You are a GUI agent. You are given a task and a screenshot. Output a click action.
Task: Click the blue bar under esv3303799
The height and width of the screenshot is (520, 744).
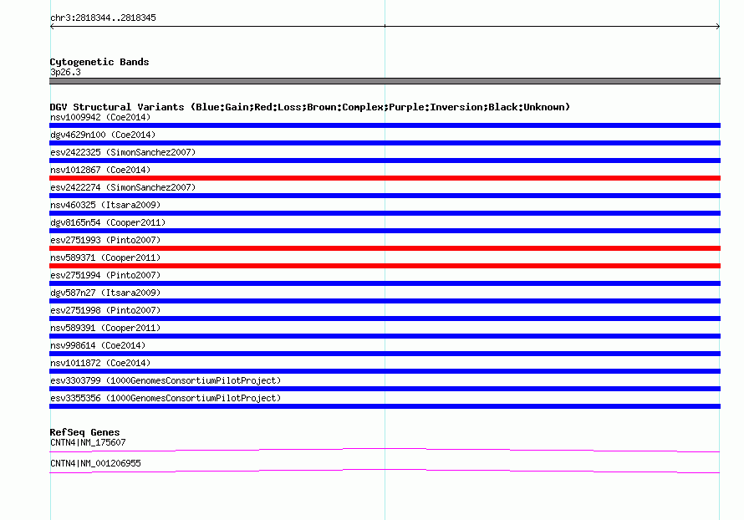click(x=385, y=389)
